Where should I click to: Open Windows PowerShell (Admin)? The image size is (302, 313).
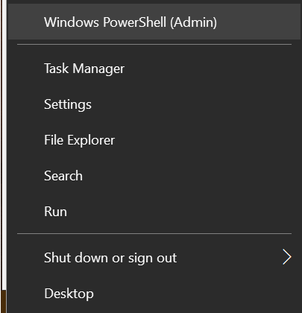click(x=154, y=22)
